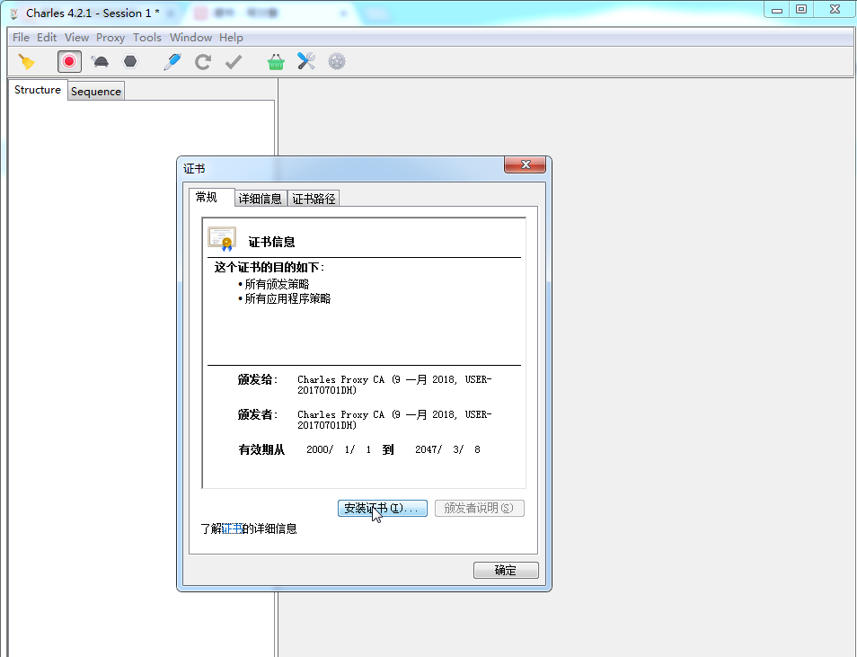Image resolution: width=857 pixels, height=657 pixels.
Task: Repeat a request using circular arrow icon
Action: tap(203, 61)
